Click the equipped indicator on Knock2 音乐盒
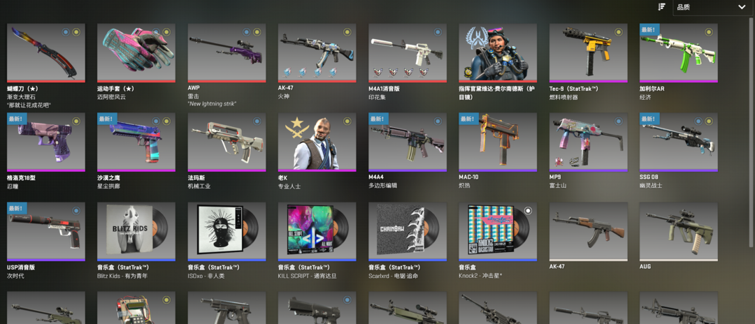755x324 pixels. pyautogui.click(x=528, y=211)
